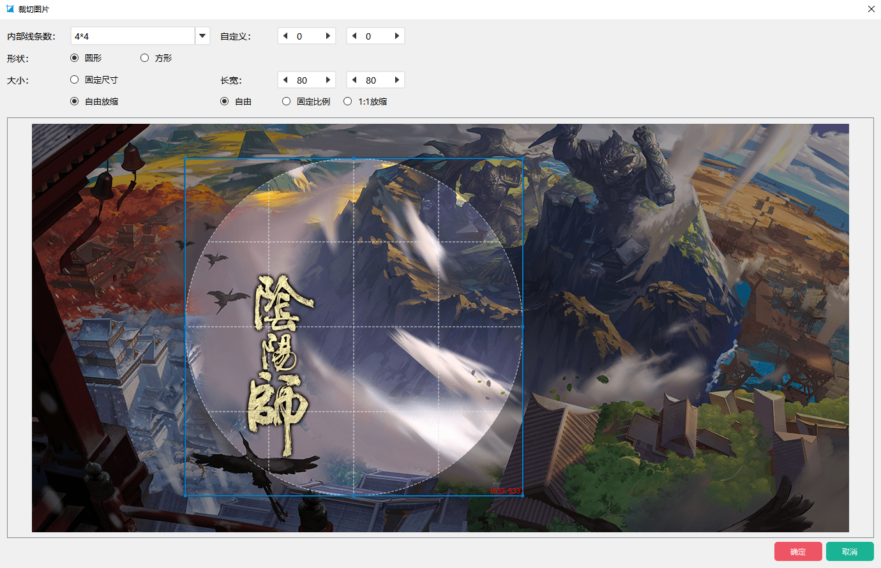Click the 4*4 inner line count field
This screenshot has height=568, width=881.
133,36
